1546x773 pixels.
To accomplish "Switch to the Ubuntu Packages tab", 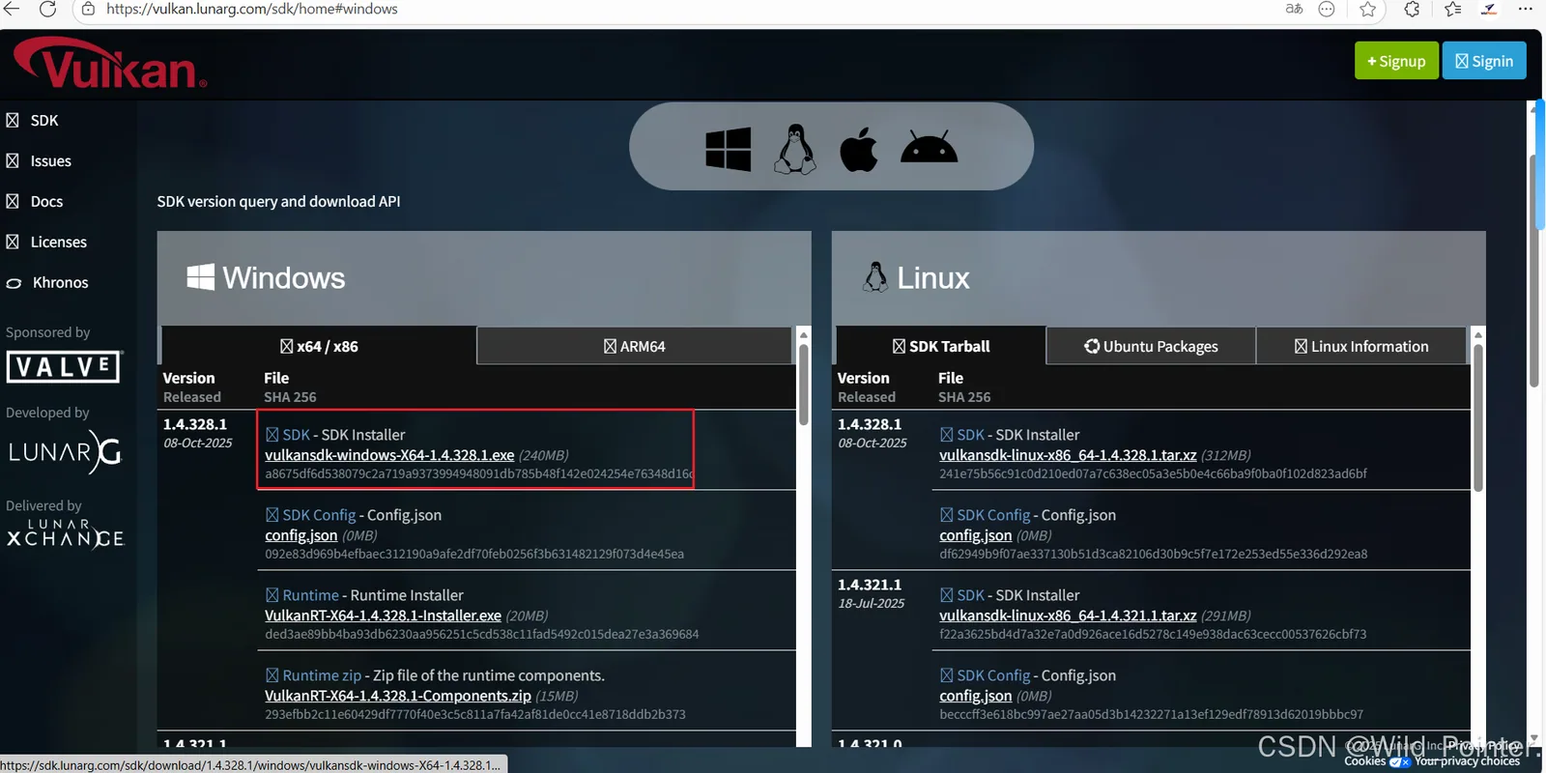I will [1151, 346].
